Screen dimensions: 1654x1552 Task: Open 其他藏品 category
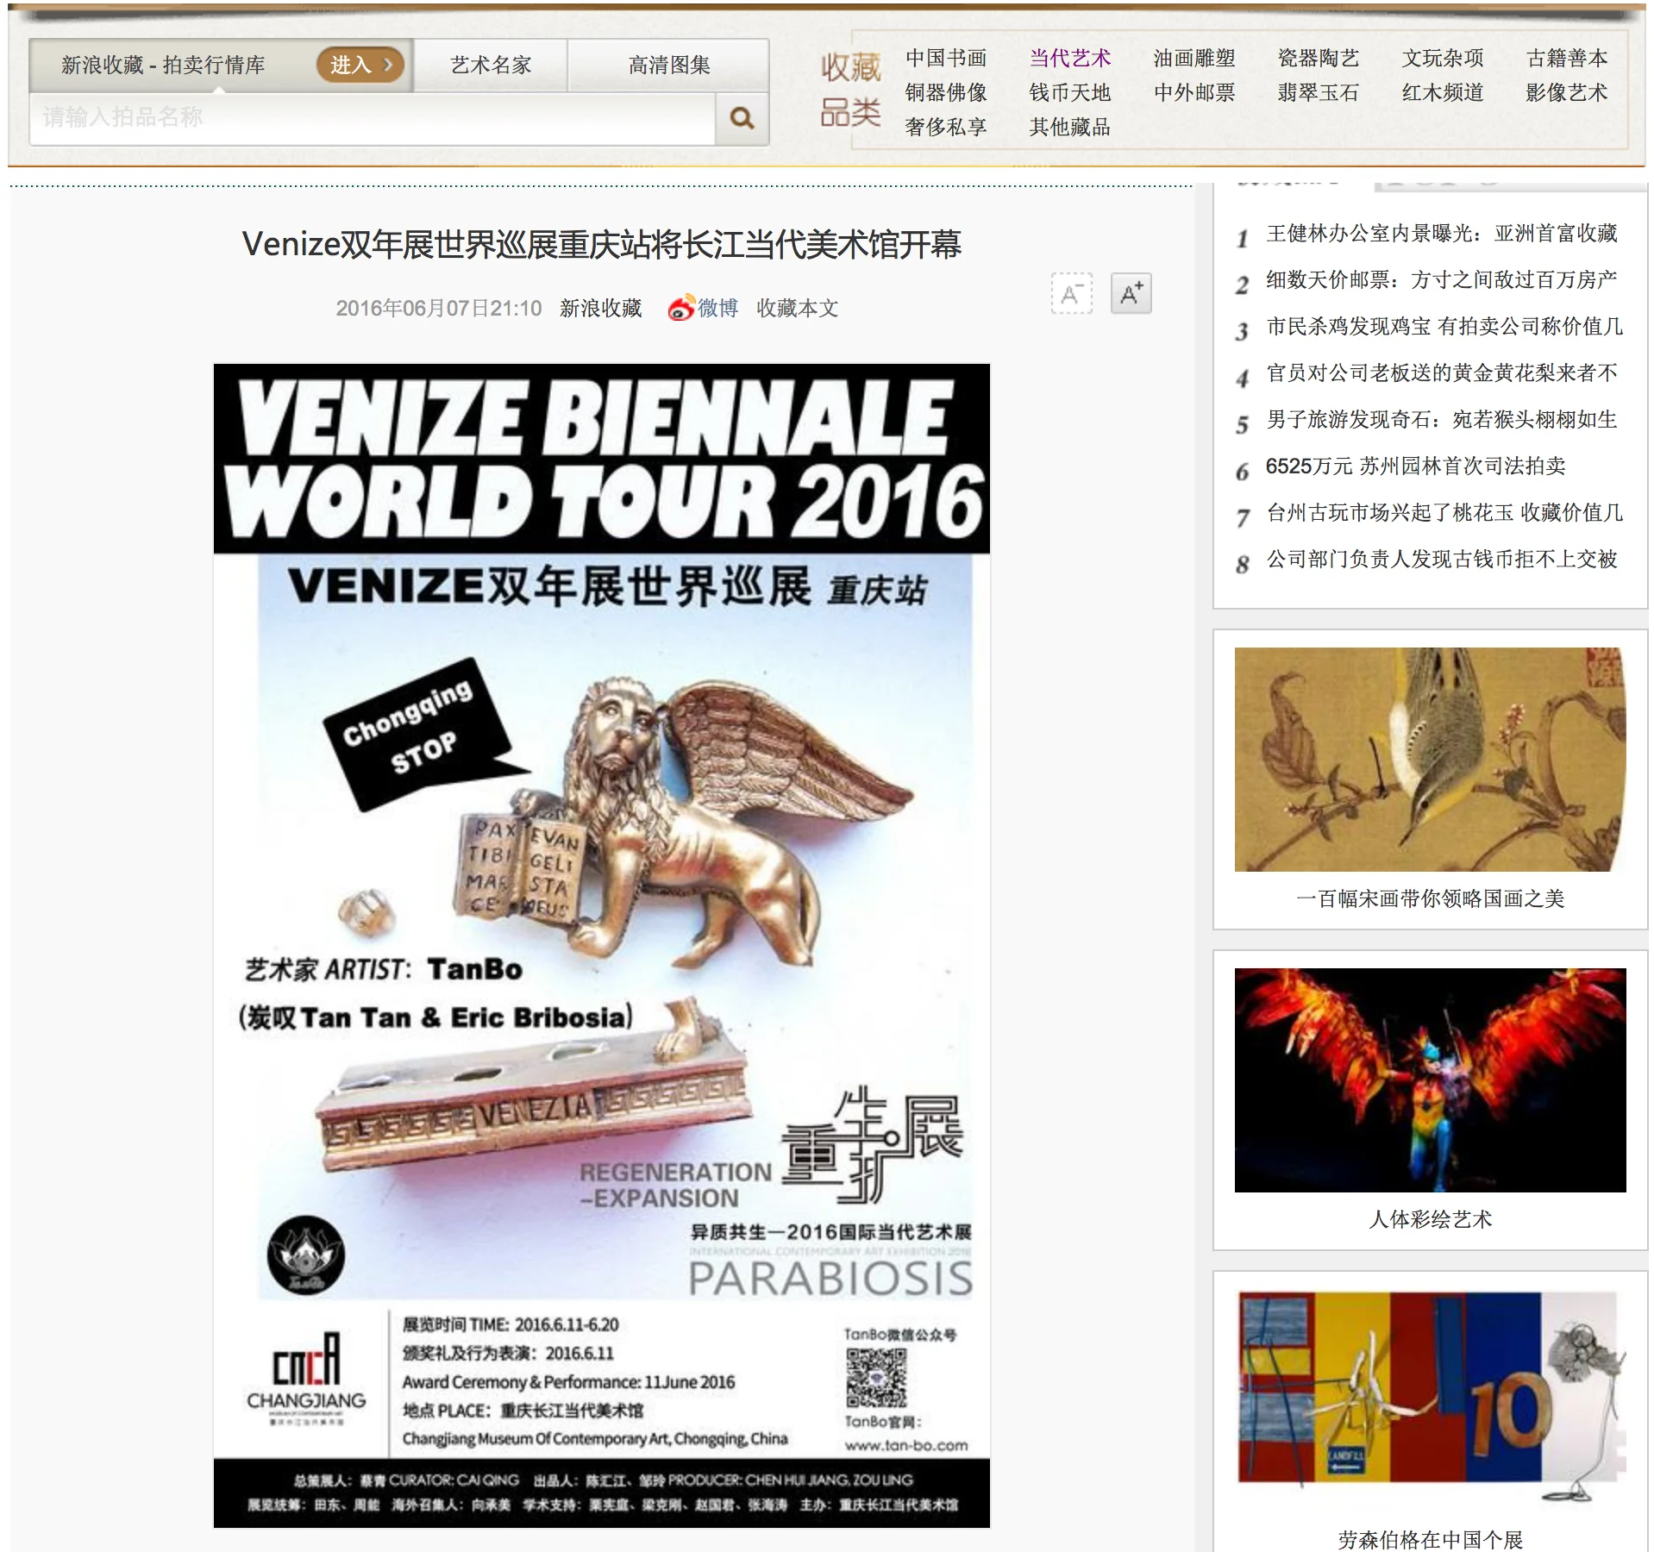tap(1069, 127)
